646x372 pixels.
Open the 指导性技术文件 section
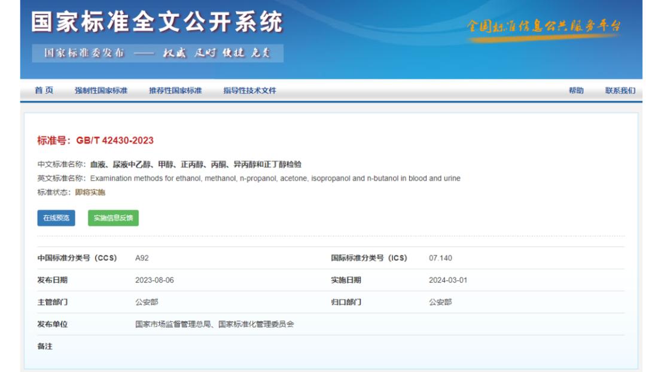[249, 91]
